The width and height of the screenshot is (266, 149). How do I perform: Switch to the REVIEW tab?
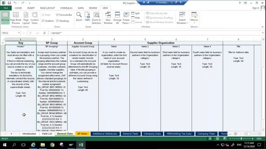coord(93,8)
